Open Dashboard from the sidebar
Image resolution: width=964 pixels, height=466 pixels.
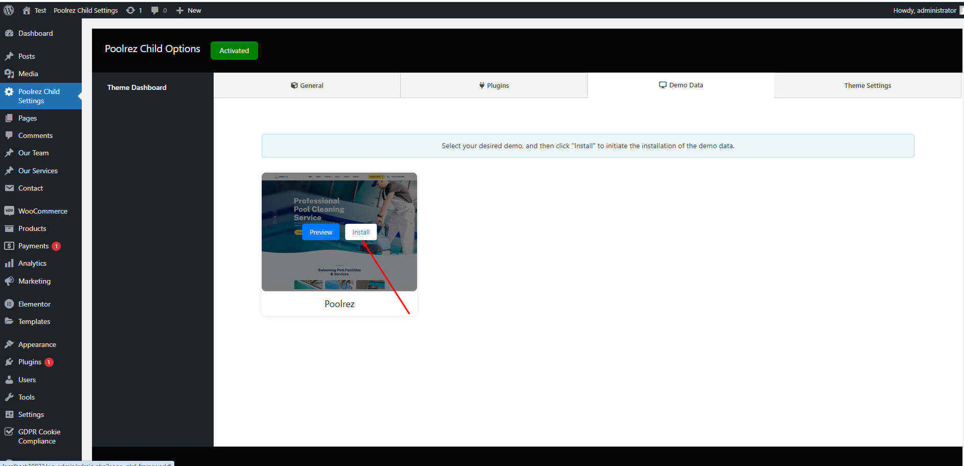[x=35, y=33]
